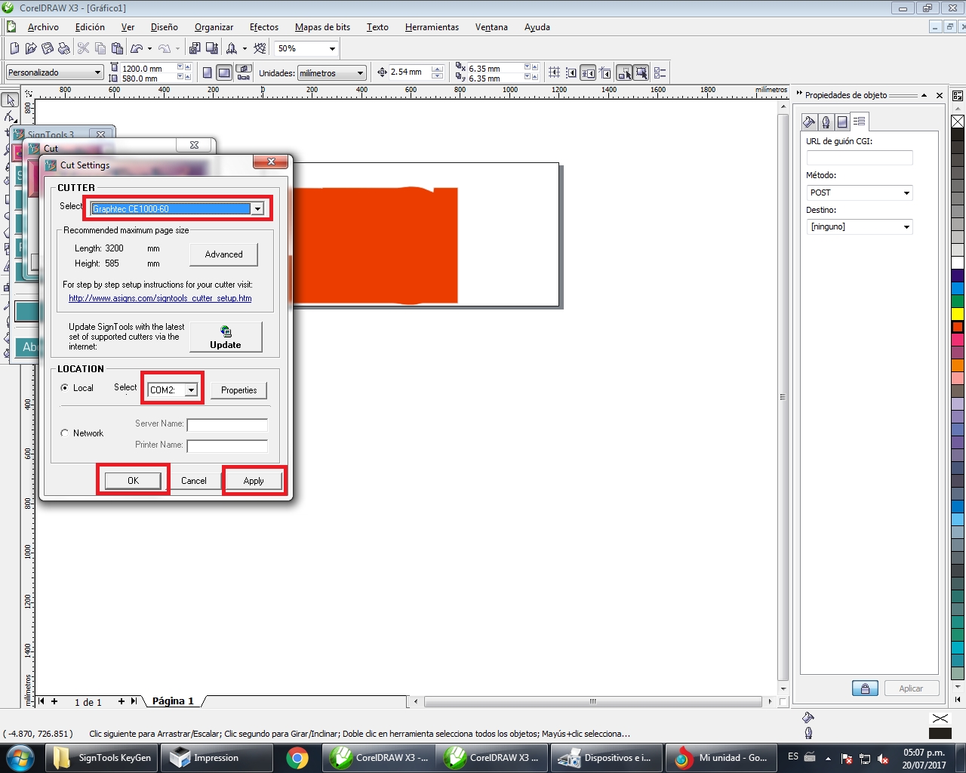The width and height of the screenshot is (966, 773).
Task: Toggle Snap to Guidelines icon
Action: tap(571, 72)
